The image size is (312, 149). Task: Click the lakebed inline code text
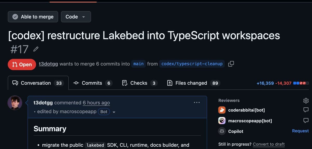point(95,145)
